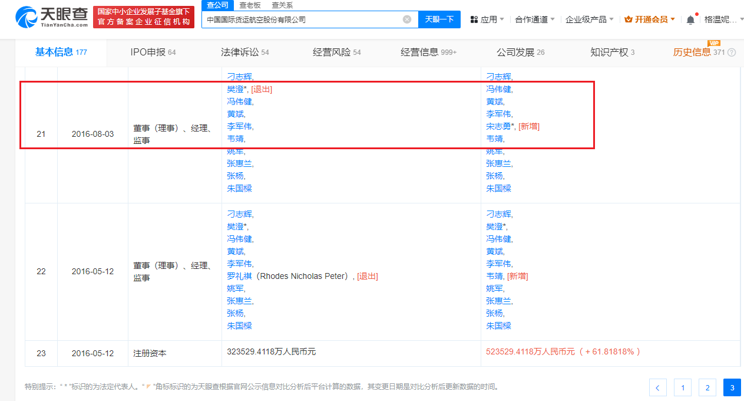Image resolution: width=744 pixels, height=401 pixels.
Task: Switch to the 查老板 search tab
Action: [x=250, y=5]
